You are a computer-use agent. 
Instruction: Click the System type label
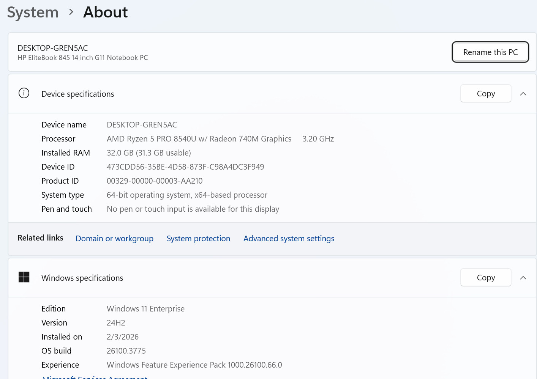[63, 195]
